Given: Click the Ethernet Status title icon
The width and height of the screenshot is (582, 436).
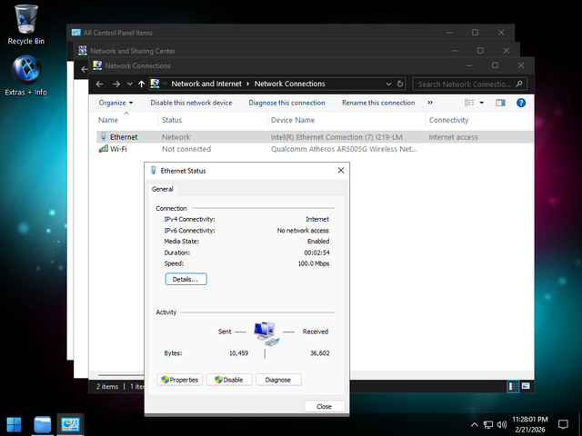Looking at the screenshot, I should point(154,171).
